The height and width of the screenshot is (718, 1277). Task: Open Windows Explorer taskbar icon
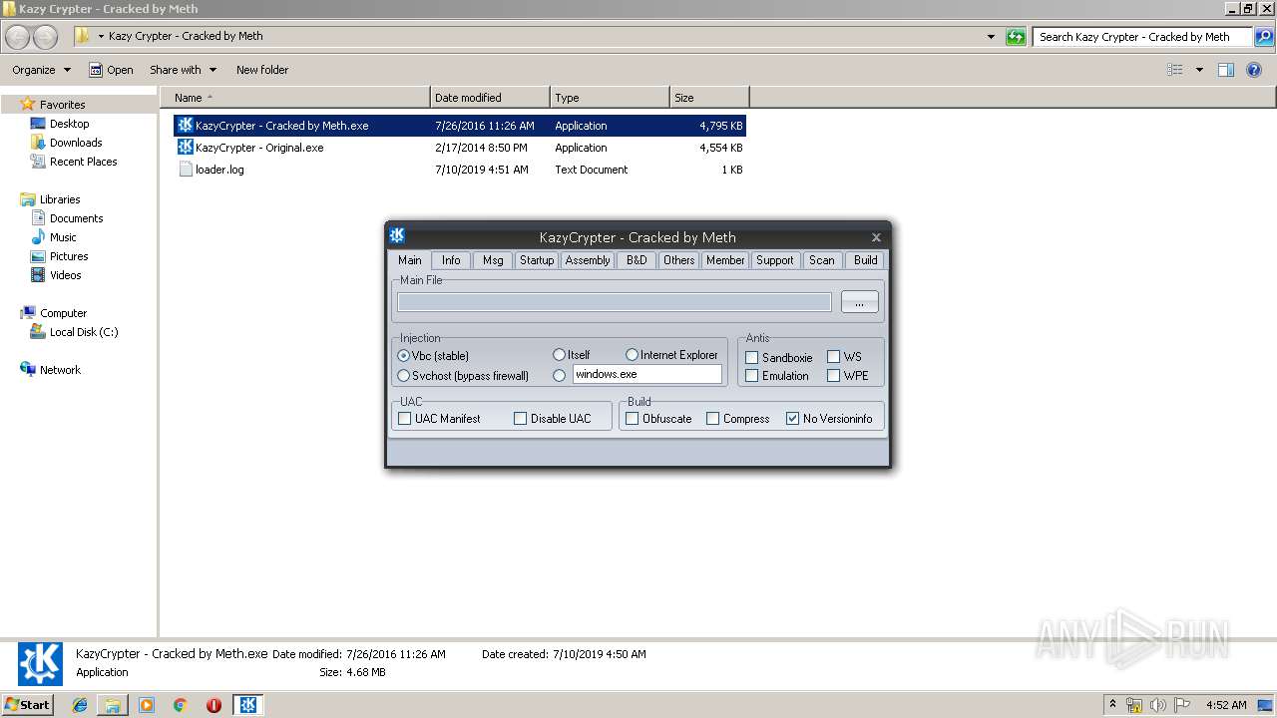[113, 705]
